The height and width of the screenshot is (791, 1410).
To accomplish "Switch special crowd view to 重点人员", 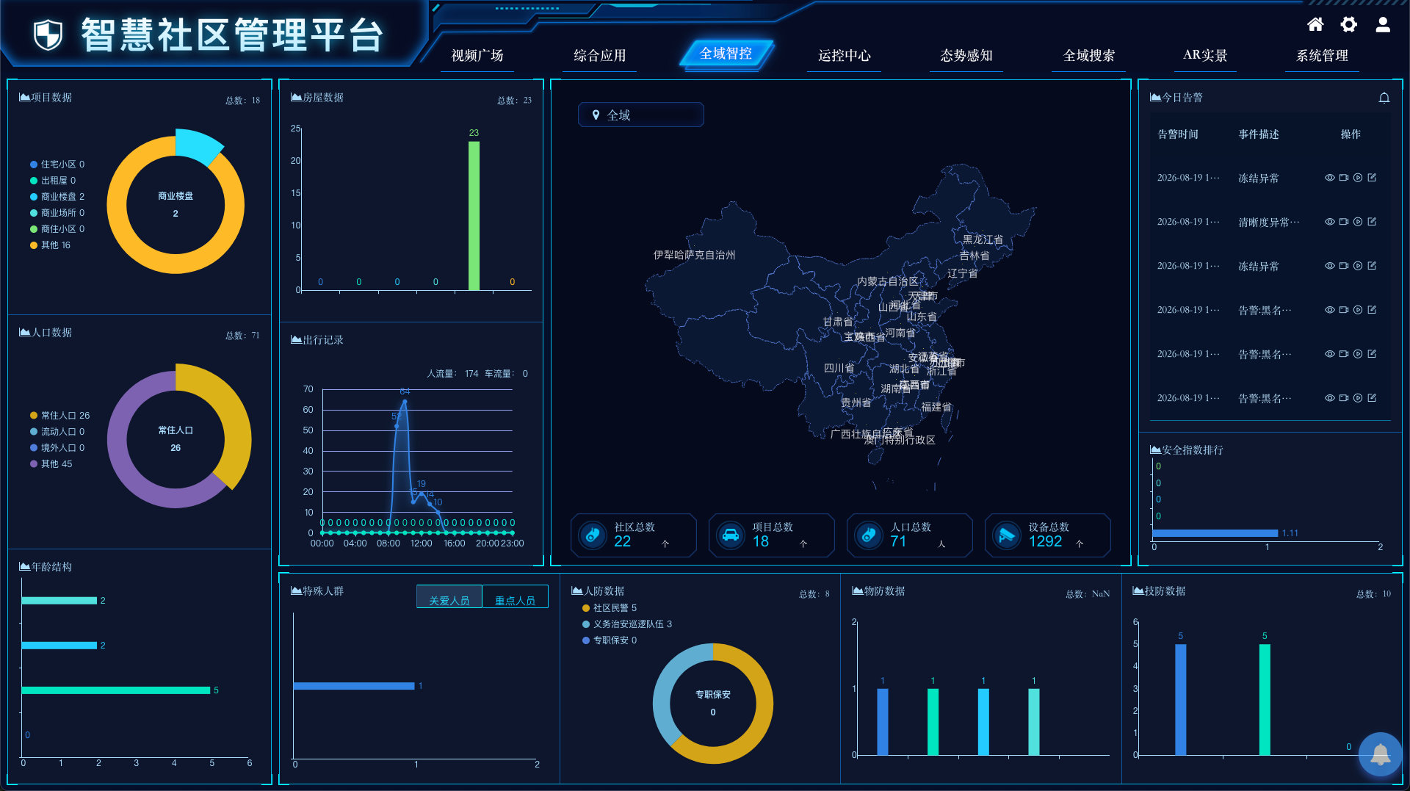I will point(516,598).
